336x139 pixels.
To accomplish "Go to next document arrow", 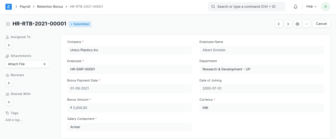I will [288, 24].
